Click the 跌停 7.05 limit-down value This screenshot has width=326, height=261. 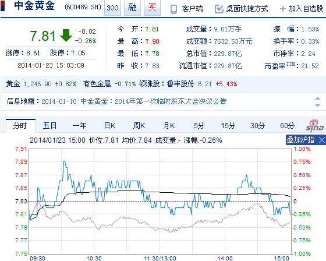(78, 53)
